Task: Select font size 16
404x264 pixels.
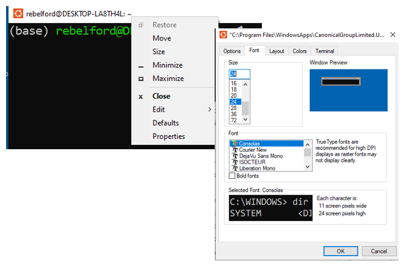Action: tap(235, 83)
